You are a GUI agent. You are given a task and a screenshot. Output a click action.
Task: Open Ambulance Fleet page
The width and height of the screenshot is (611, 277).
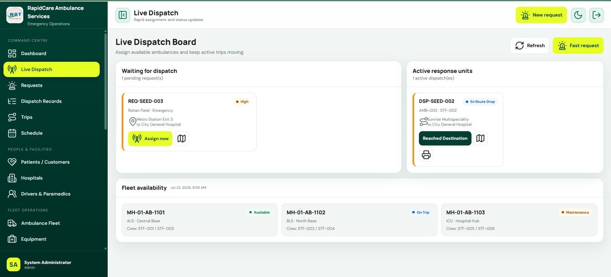coord(52,223)
